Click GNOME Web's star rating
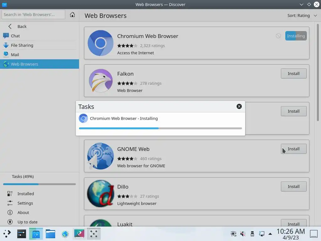 (x=127, y=158)
